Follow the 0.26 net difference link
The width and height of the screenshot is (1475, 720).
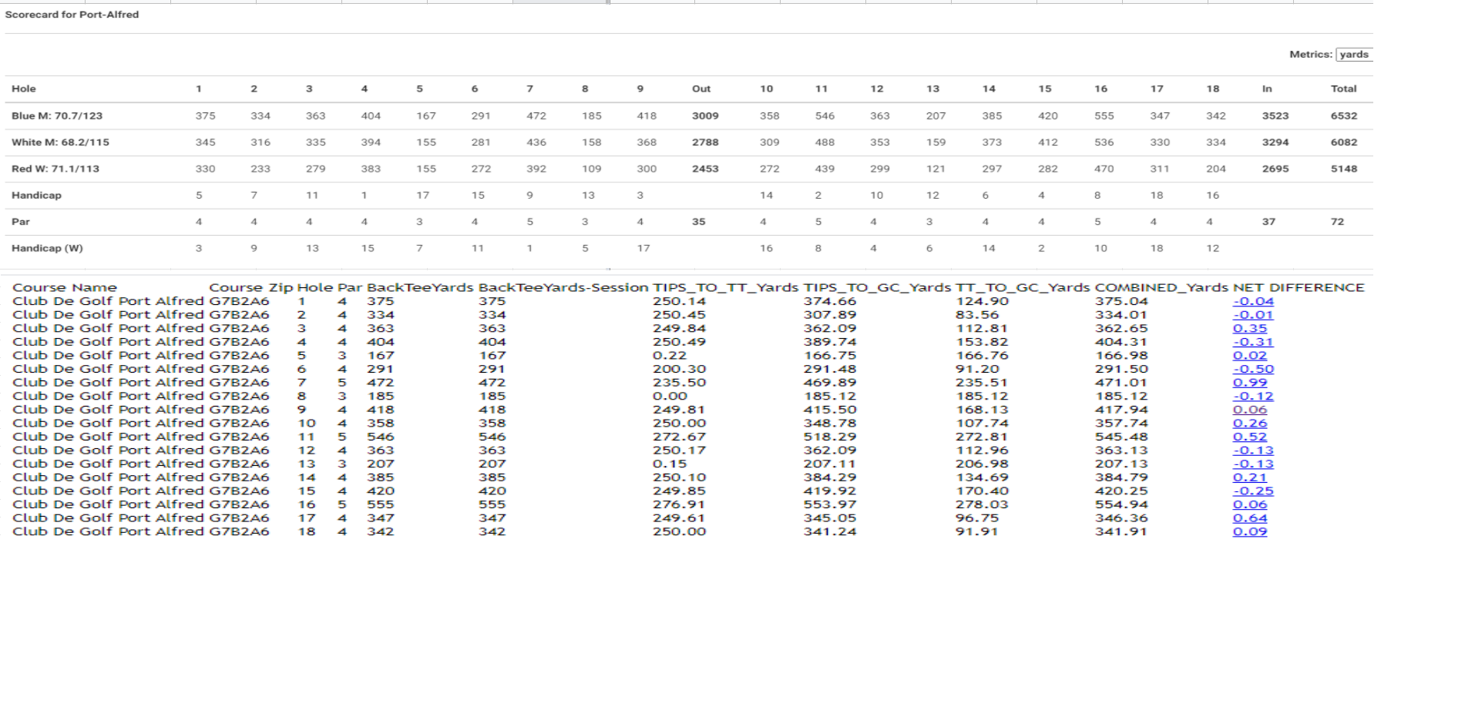pyautogui.click(x=1250, y=423)
